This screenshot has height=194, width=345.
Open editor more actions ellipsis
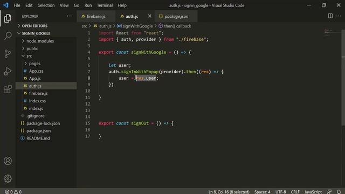pyautogui.click(x=339, y=16)
